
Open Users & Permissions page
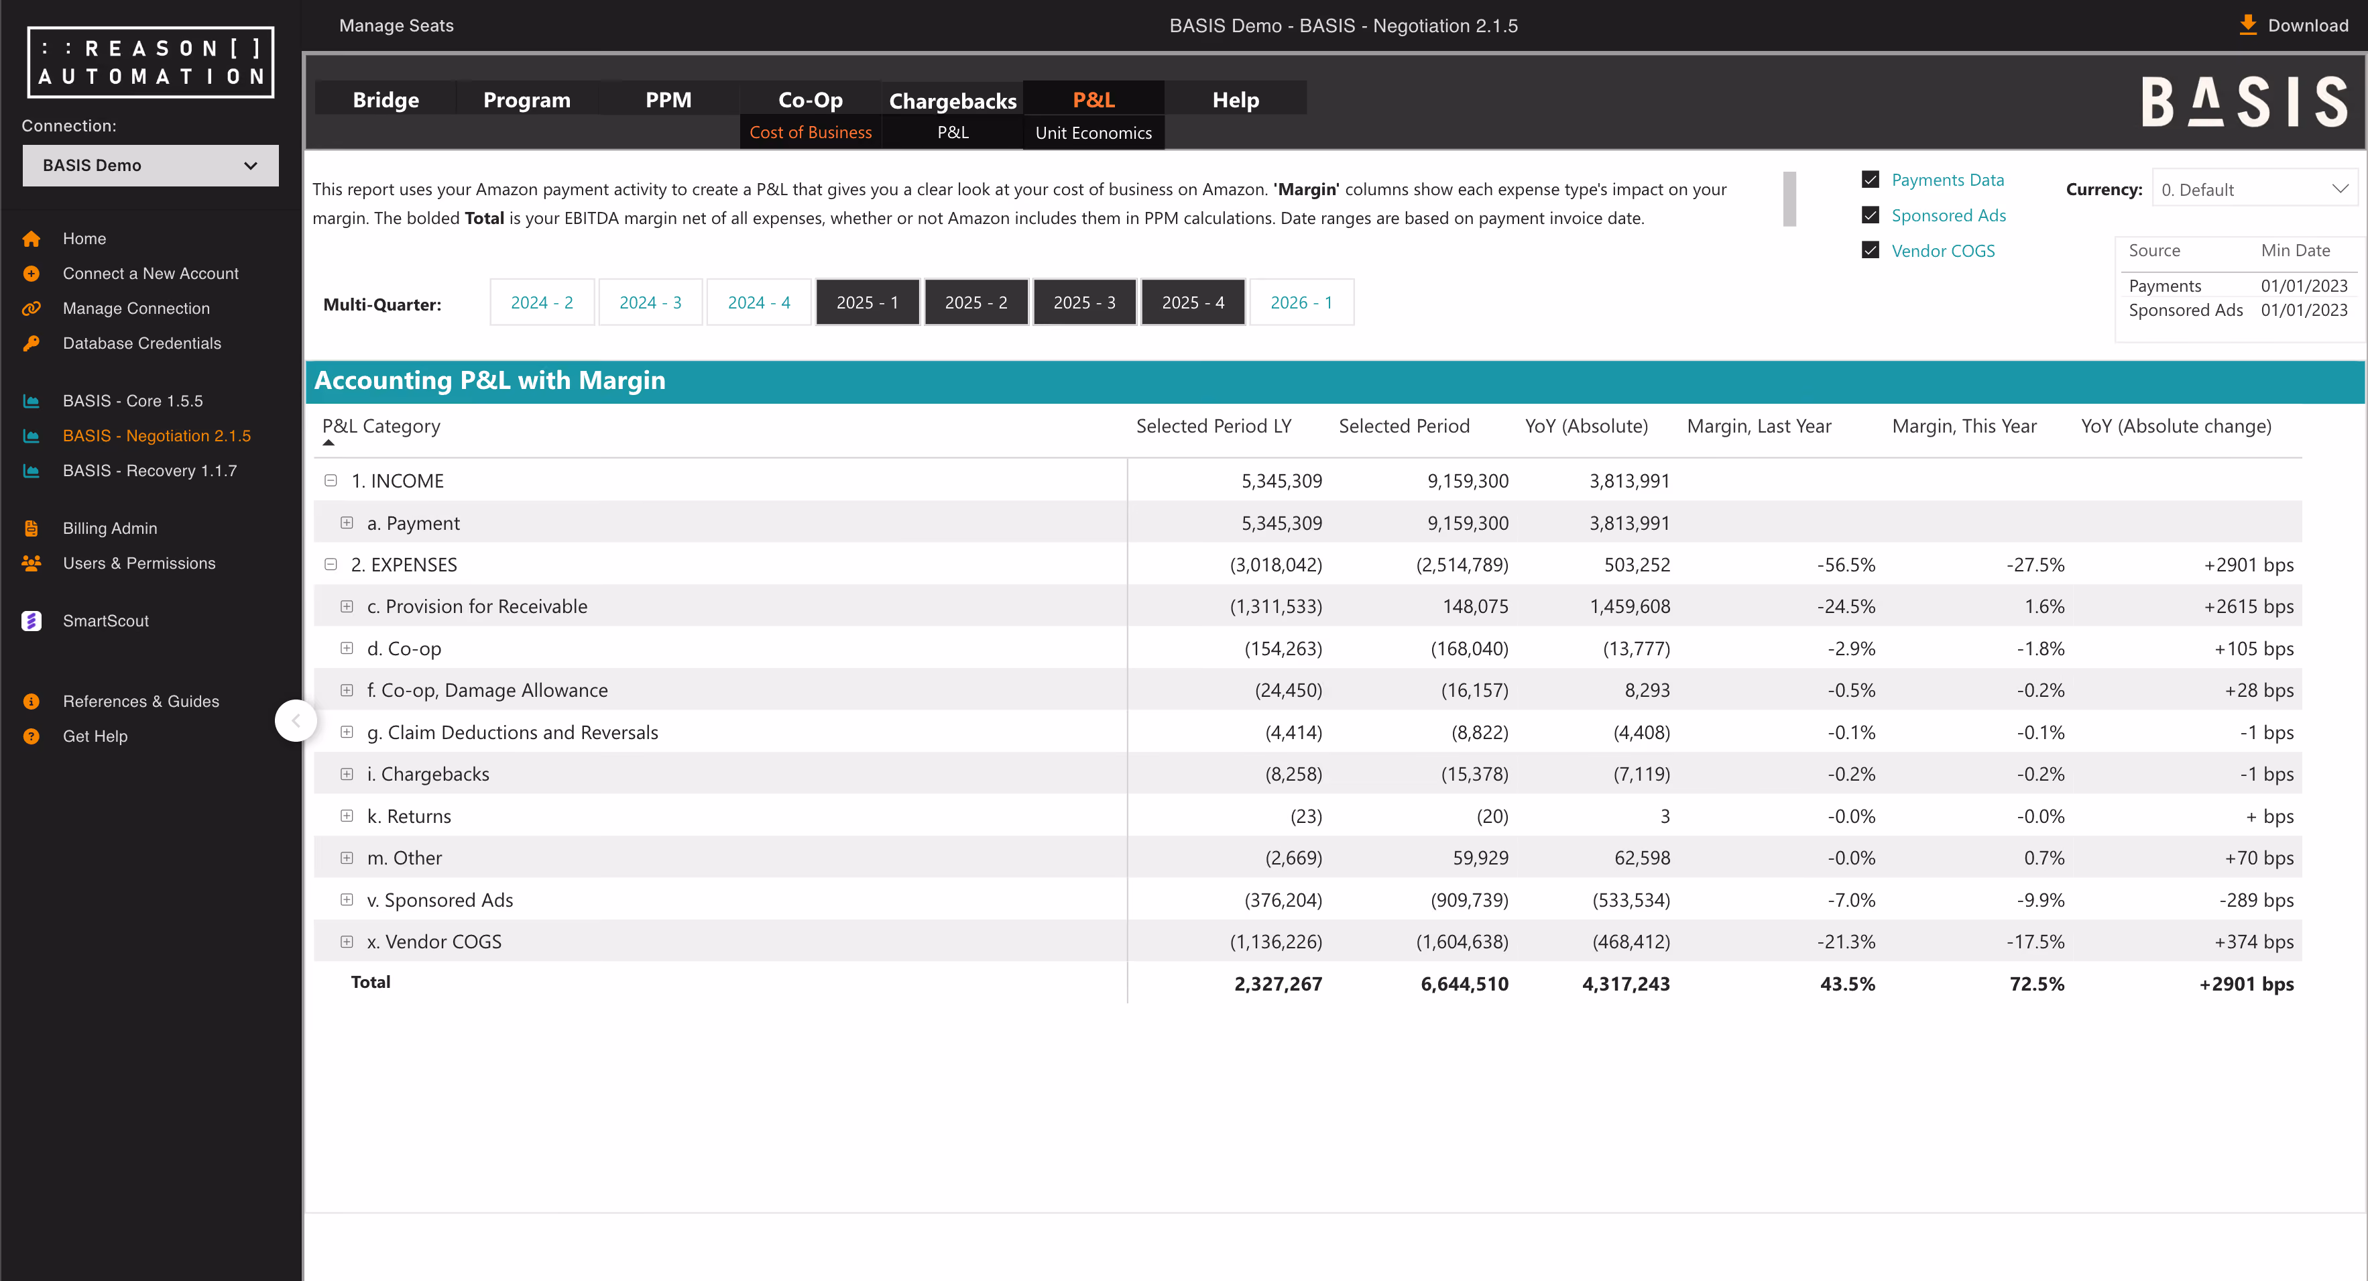(x=139, y=564)
